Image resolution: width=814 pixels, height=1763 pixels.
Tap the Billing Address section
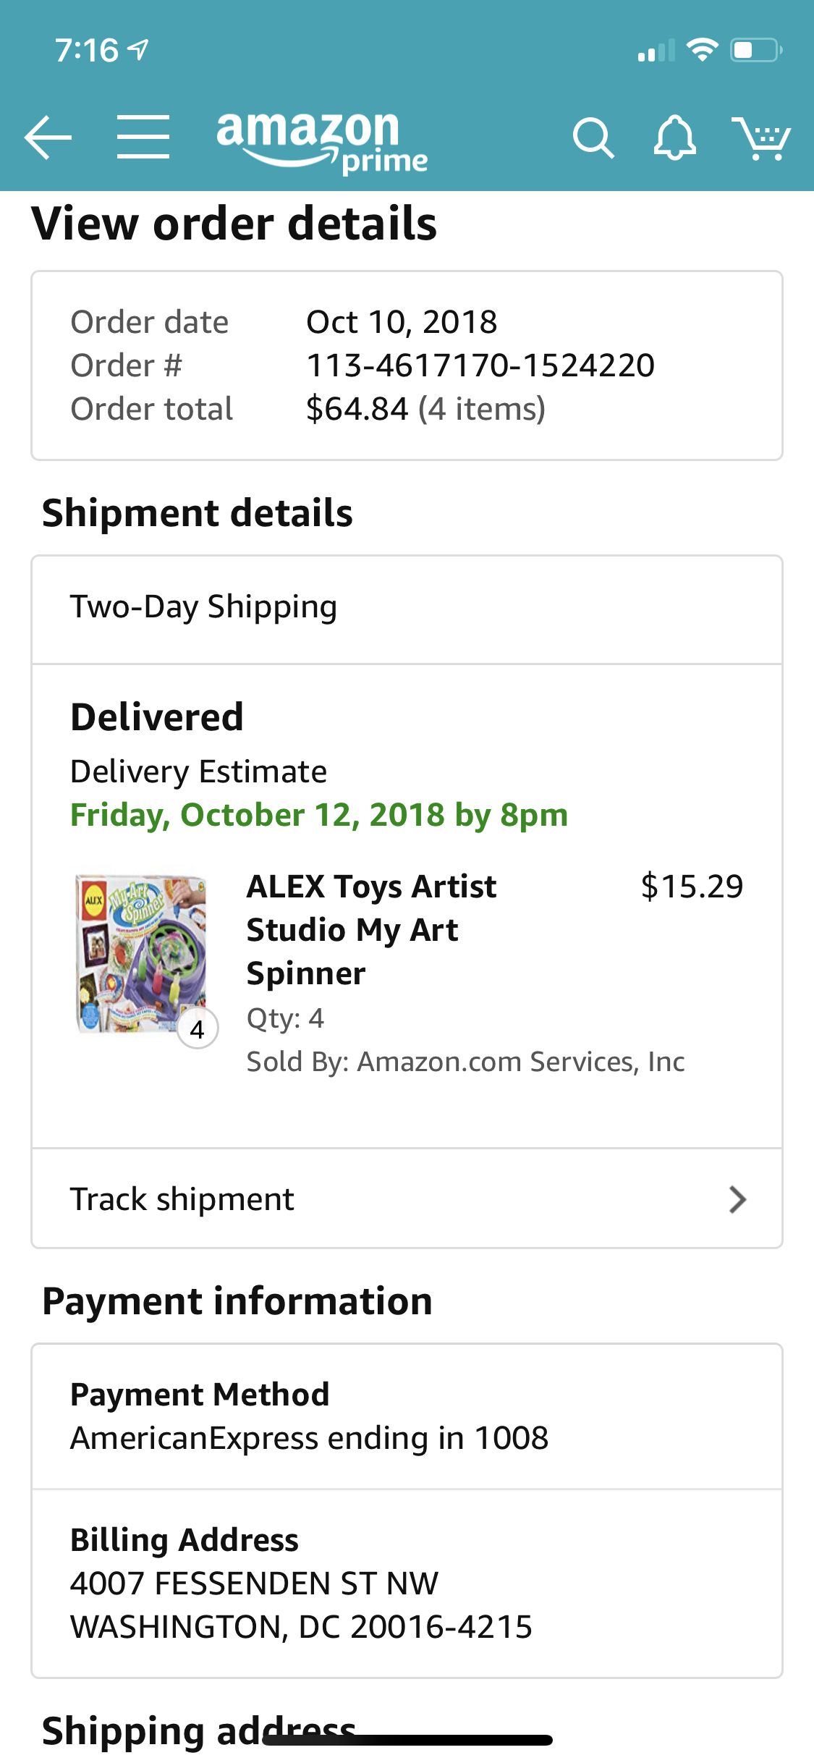(407, 1583)
